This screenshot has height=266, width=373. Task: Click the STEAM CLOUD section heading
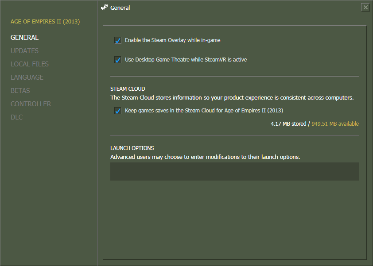coord(128,89)
